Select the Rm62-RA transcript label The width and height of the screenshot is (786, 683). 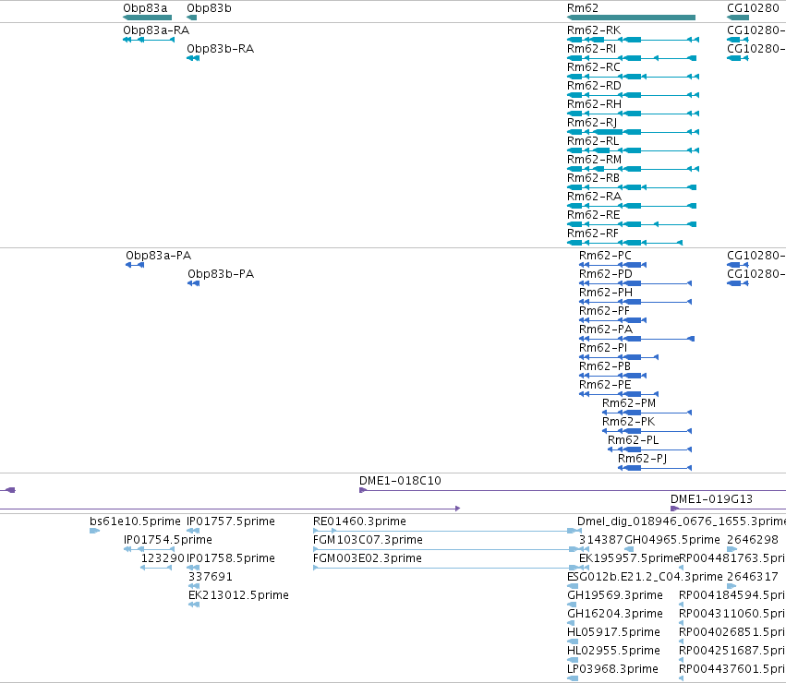594,197
